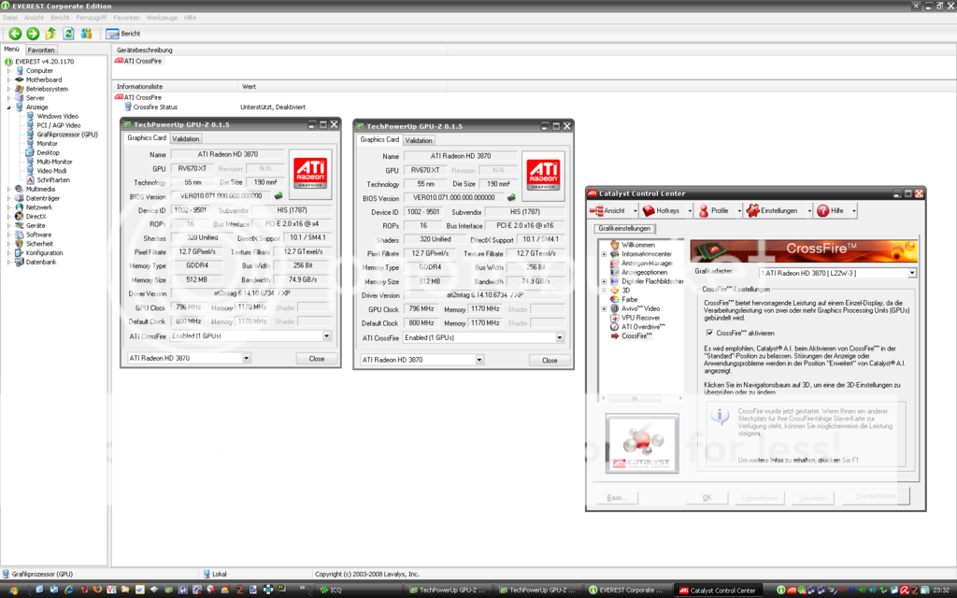
Task: Click the Profile icon in Catalyst Control Center
Action: click(704, 210)
